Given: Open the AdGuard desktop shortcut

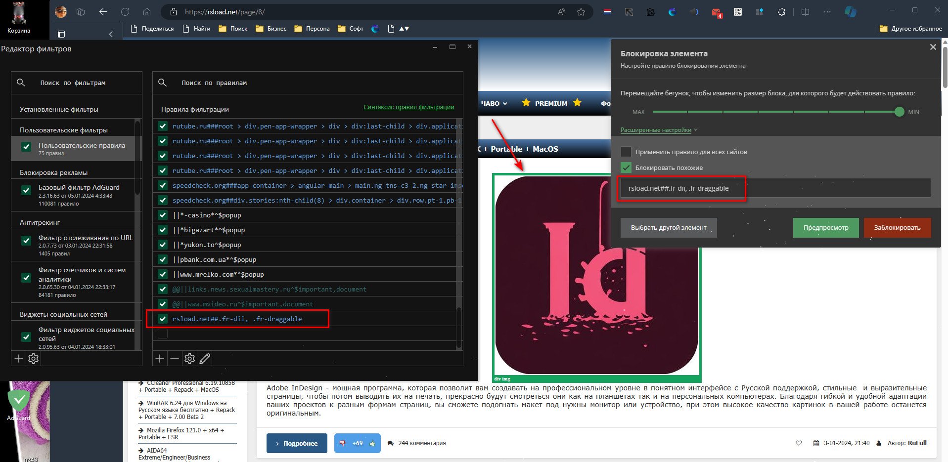Looking at the screenshot, I should (19, 405).
